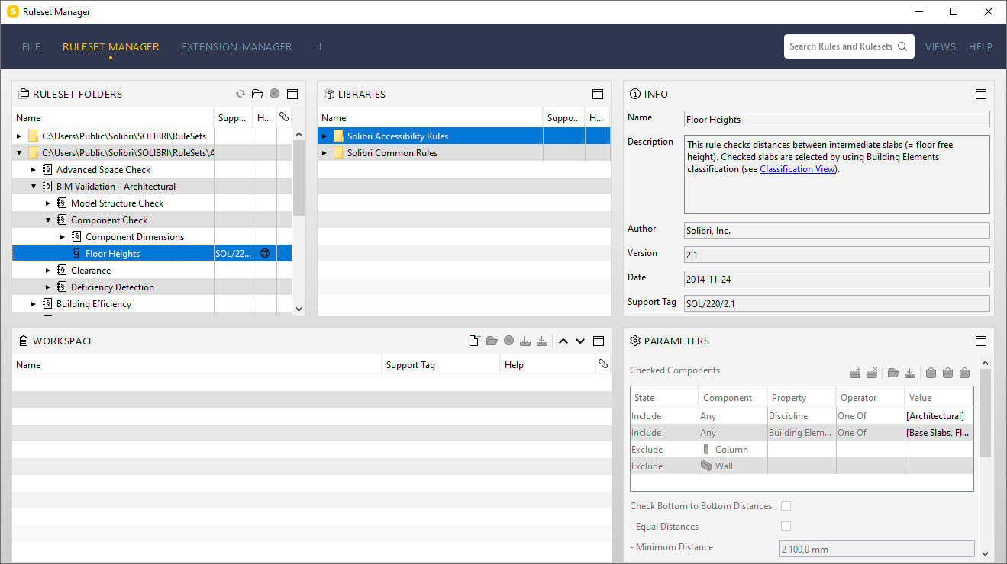Viewport: 1007px width, 564px height.
Task: Add a row to Checked Components table
Action: point(855,373)
